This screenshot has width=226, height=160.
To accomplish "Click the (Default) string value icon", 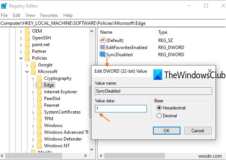I will click(102, 40).
